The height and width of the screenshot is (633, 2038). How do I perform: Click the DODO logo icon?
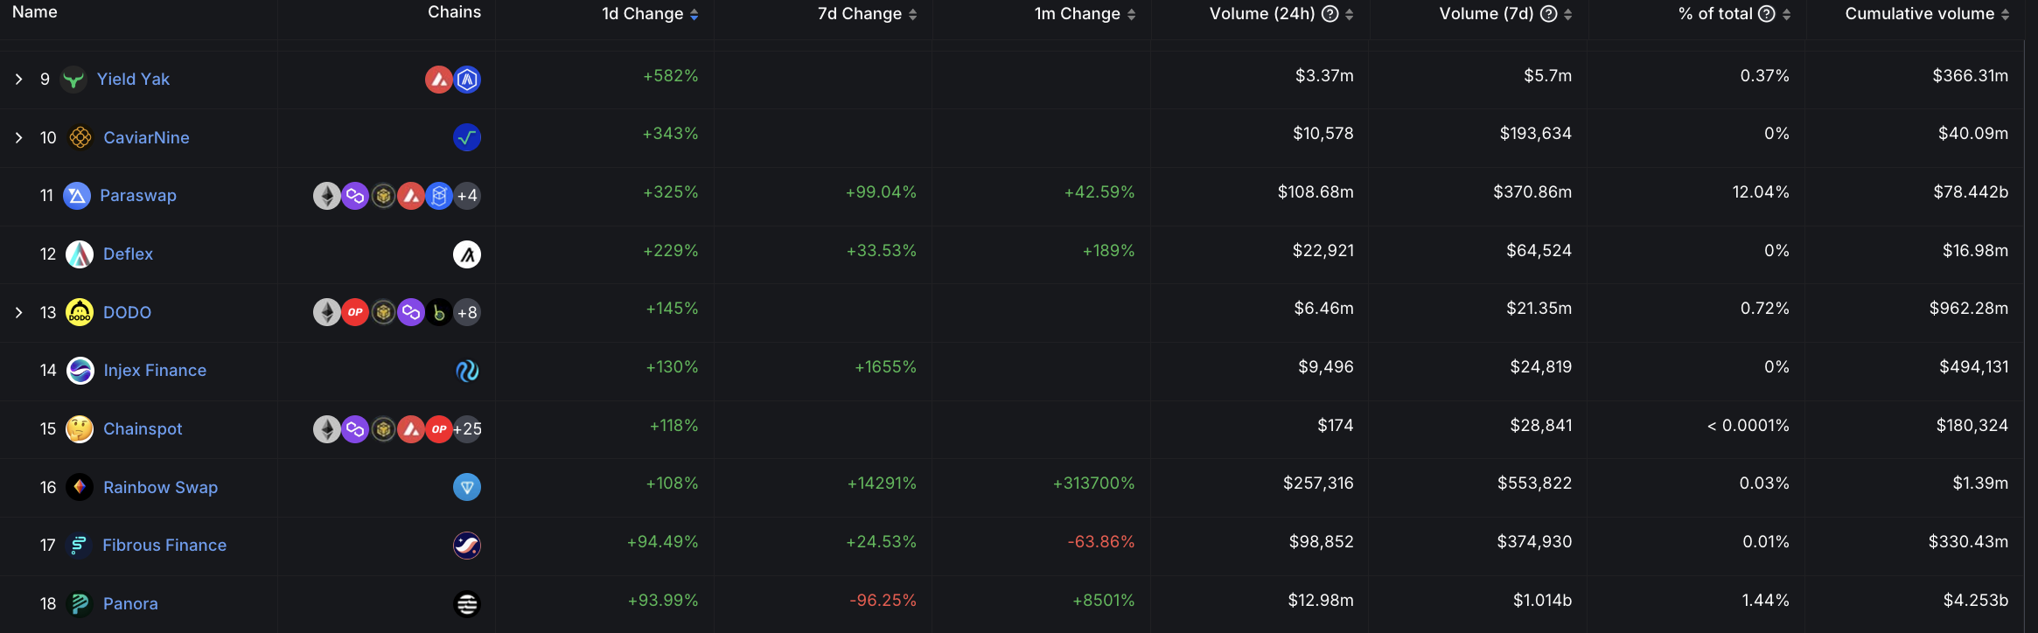[80, 312]
